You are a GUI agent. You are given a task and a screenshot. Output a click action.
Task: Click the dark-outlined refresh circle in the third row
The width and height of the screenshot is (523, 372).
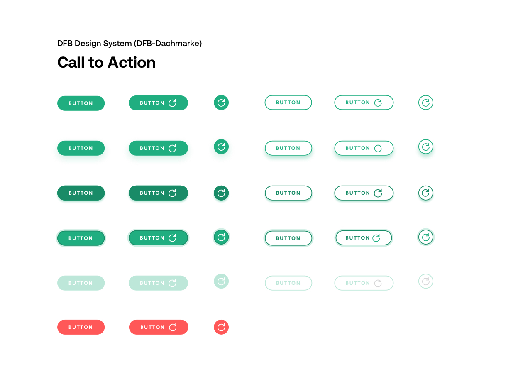click(426, 193)
